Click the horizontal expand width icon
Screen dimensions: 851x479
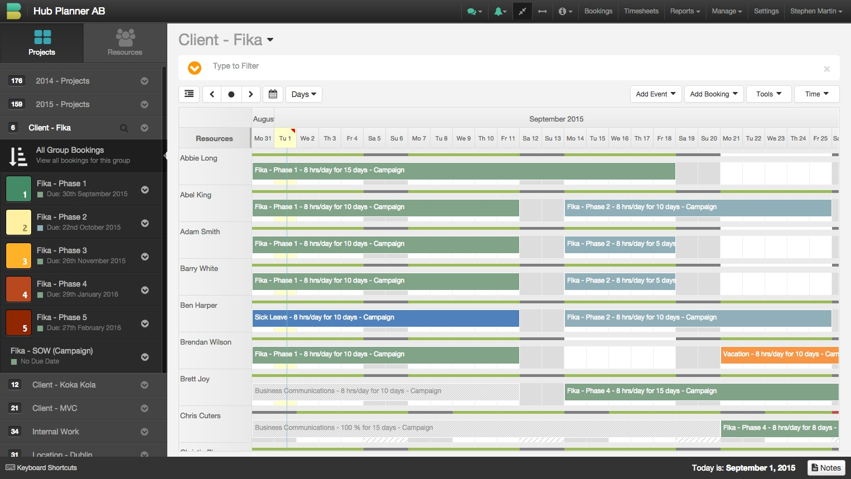point(542,11)
